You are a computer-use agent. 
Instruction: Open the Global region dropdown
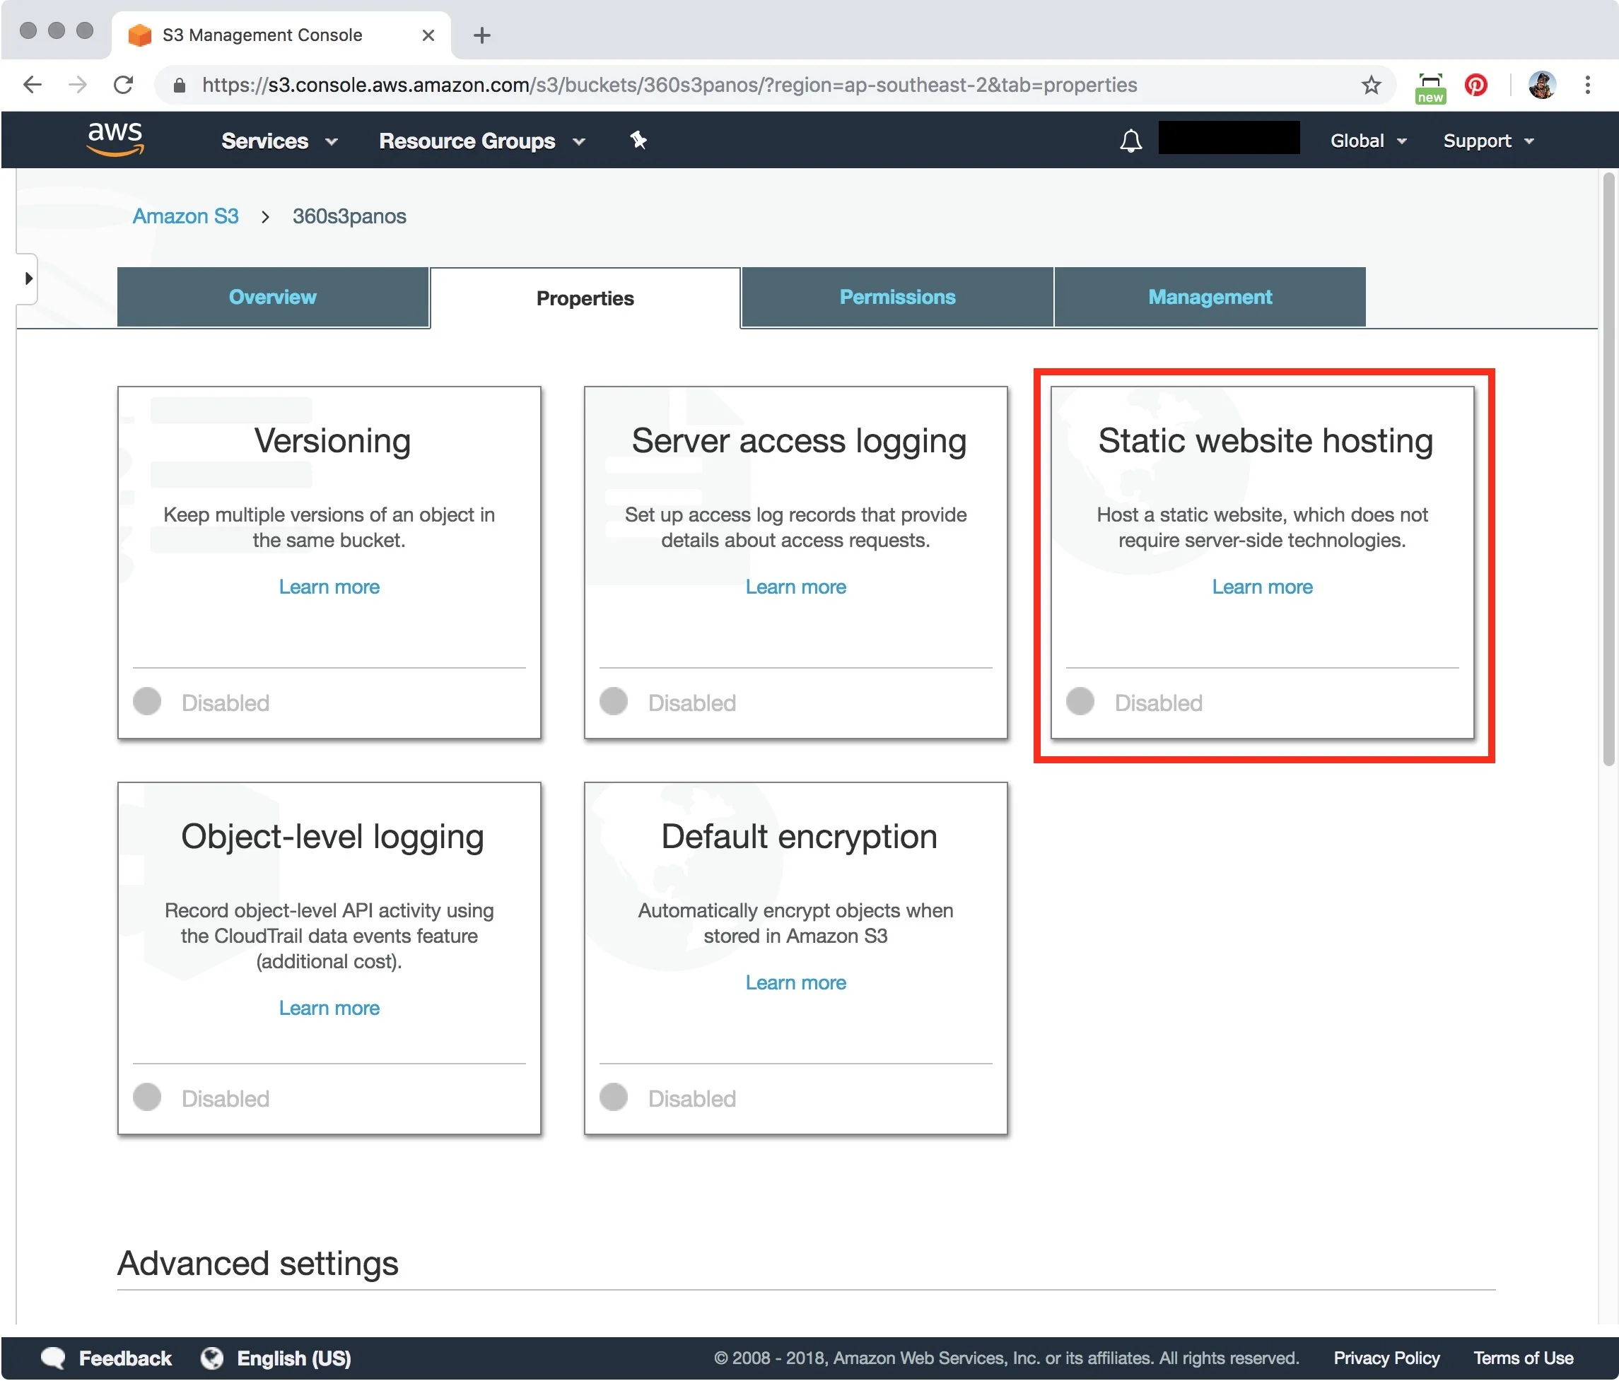pos(1368,141)
